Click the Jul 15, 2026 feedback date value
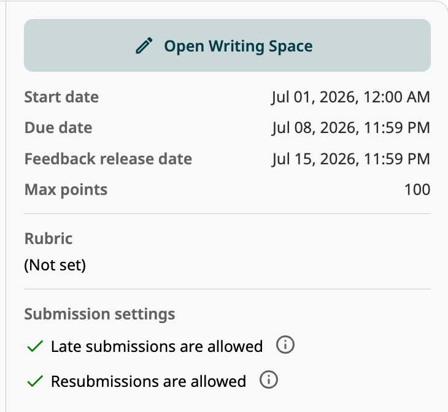Image resolution: width=448 pixels, height=412 pixels. pyautogui.click(x=350, y=159)
